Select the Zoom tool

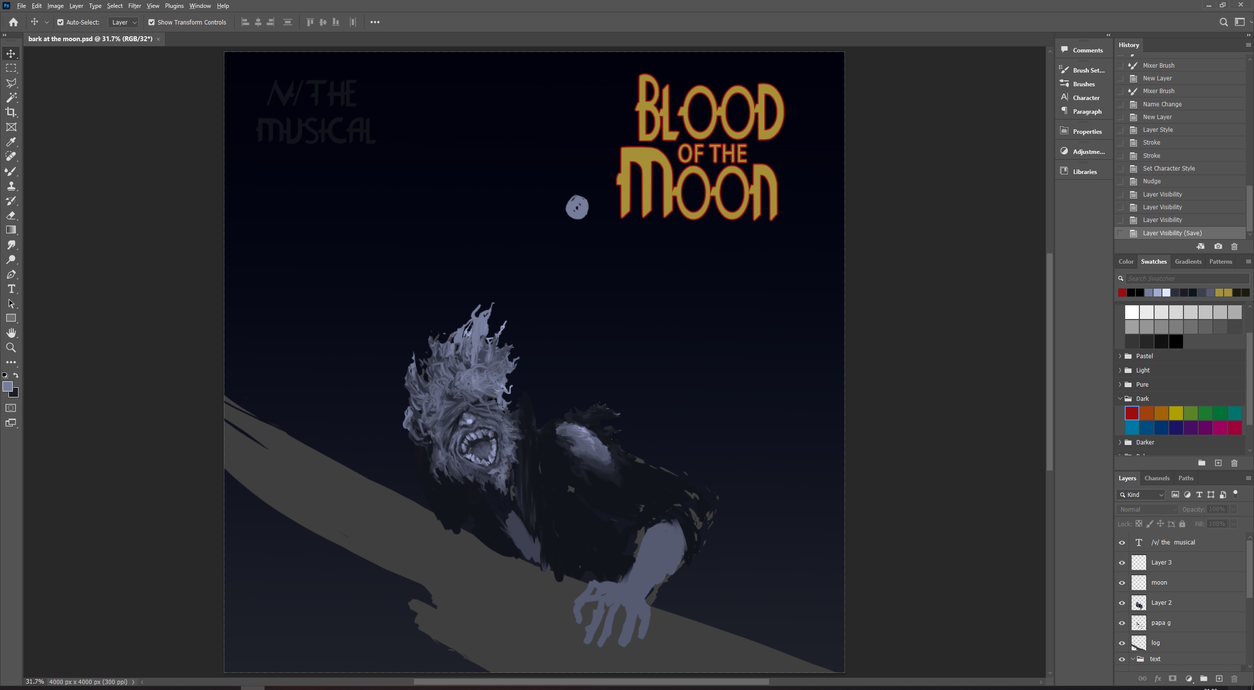(x=11, y=347)
